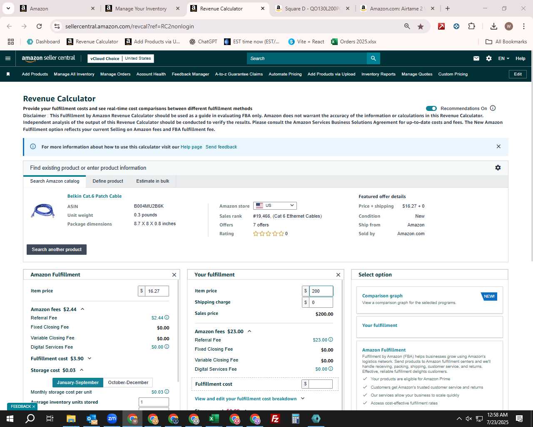The image size is (533, 427).
Task: Click Monthly storage cost info icon
Action: point(167,392)
